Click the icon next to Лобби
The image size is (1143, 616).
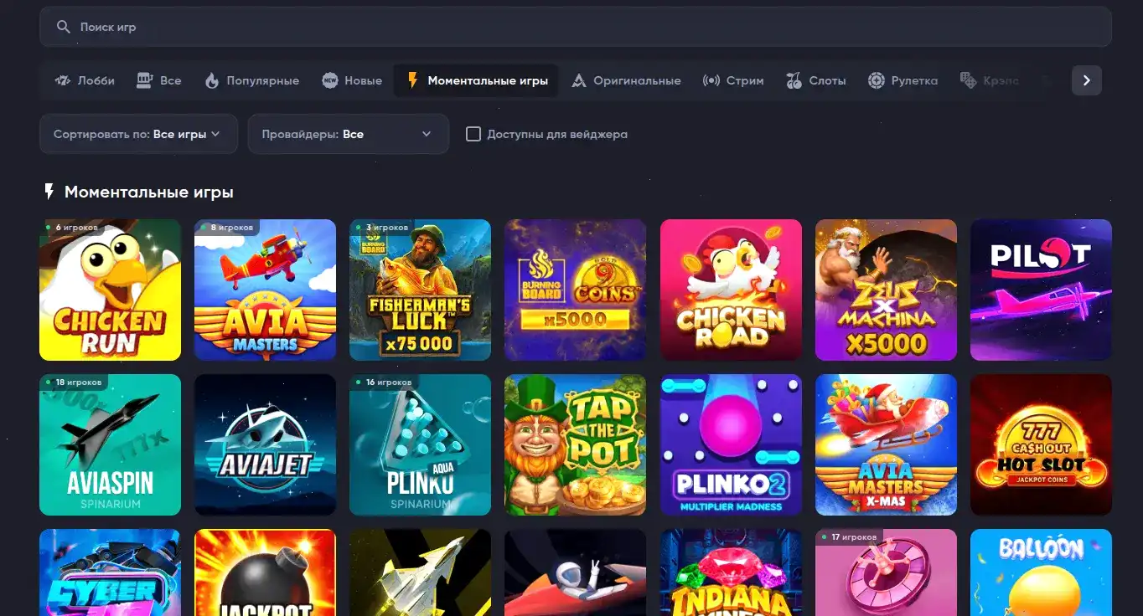point(62,80)
